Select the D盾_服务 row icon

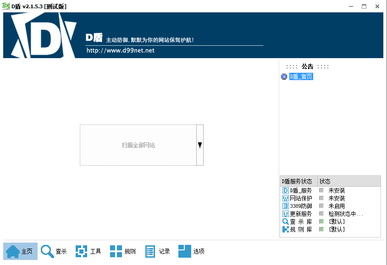point(286,190)
